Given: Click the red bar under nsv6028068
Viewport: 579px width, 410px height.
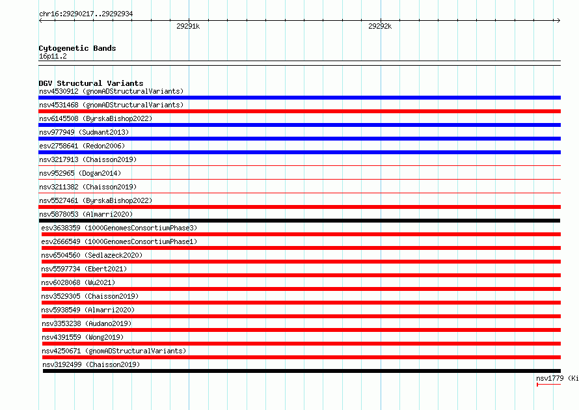Looking at the screenshot, I should pyautogui.click(x=301, y=289).
